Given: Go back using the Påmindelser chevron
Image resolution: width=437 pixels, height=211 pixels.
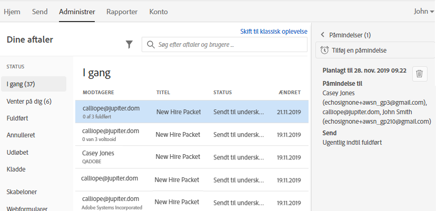Looking at the screenshot, I should point(323,35).
